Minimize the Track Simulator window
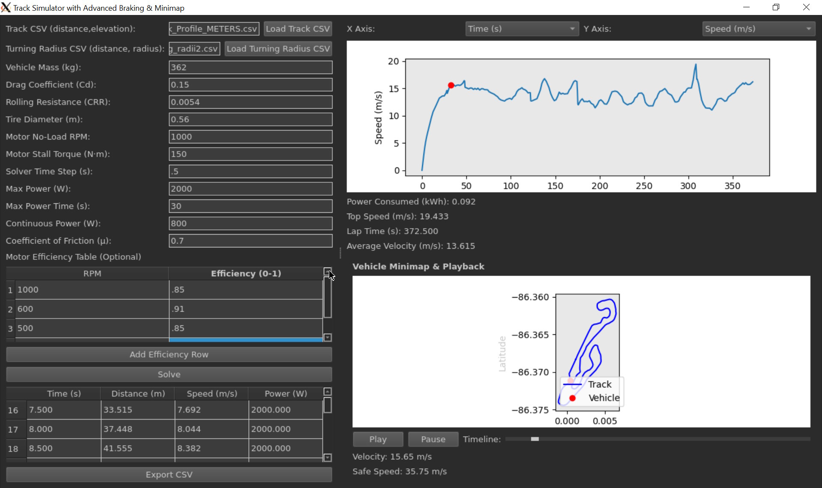The height and width of the screenshot is (488, 822). point(746,7)
